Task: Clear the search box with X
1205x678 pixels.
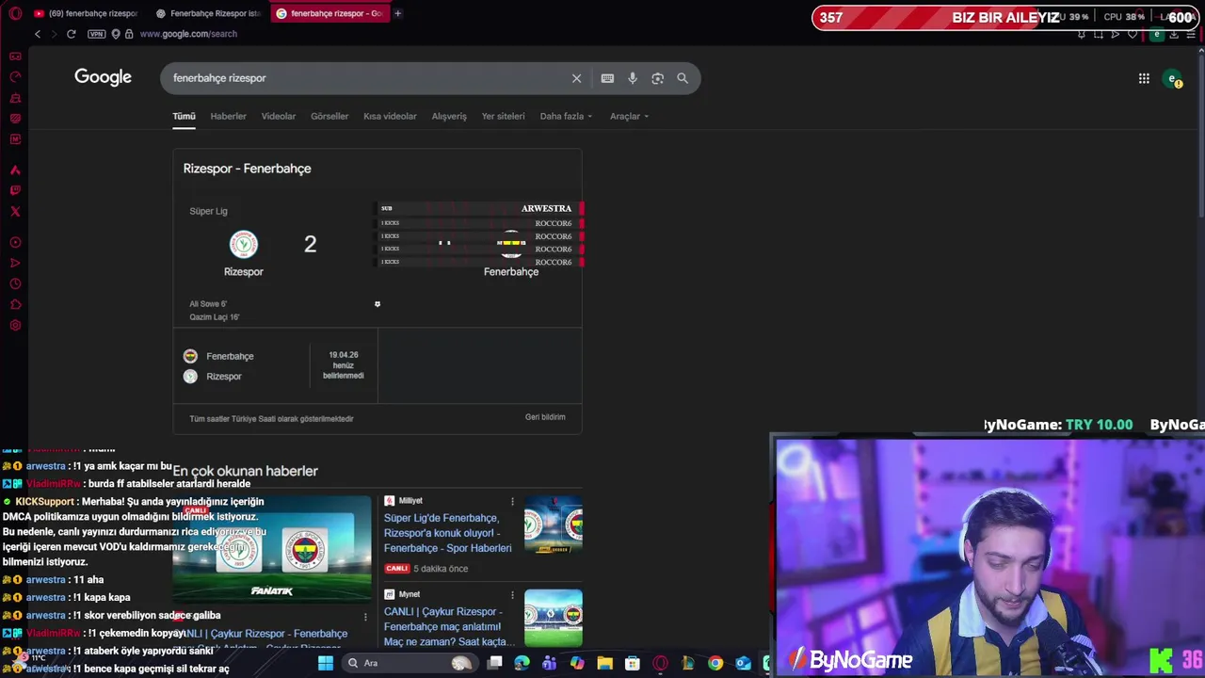Action: click(576, 78)
